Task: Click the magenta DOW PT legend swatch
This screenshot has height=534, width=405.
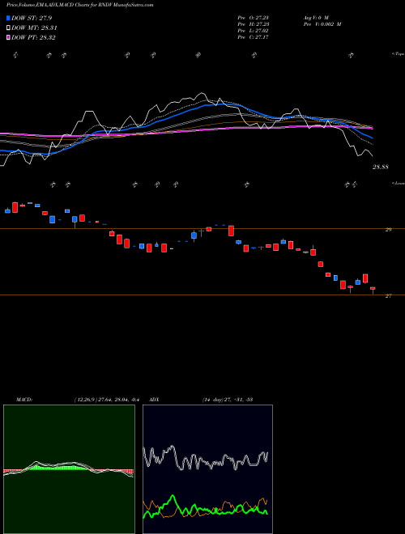Action: 9,37
